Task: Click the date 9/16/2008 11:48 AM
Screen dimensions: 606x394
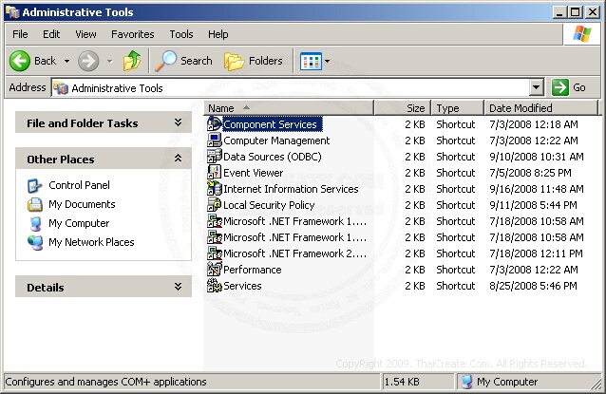Action: pyautogui.click(x=537, y=189)
